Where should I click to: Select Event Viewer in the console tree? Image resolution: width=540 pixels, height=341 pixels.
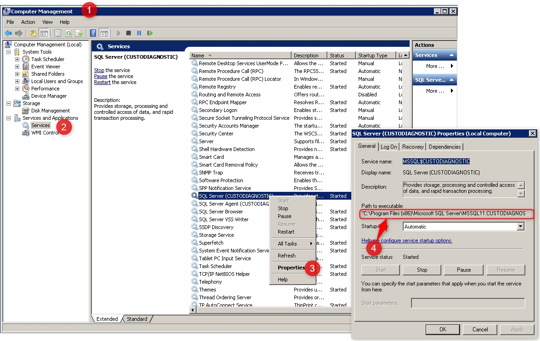(x=45, y=67)
